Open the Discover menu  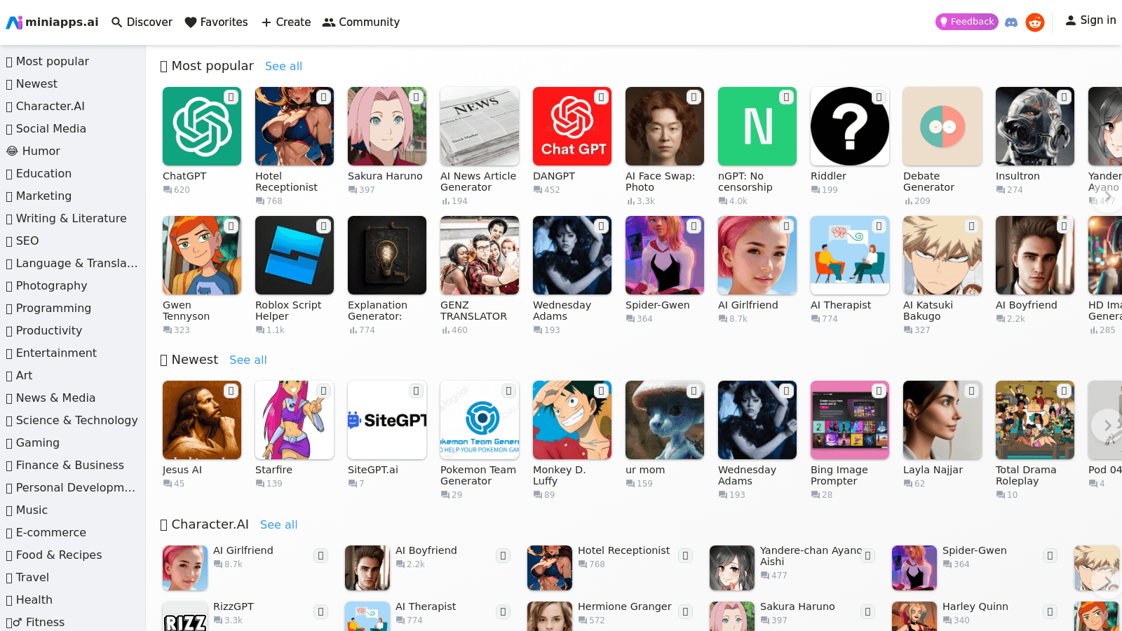pyautogui.click(x=142, y=22)
